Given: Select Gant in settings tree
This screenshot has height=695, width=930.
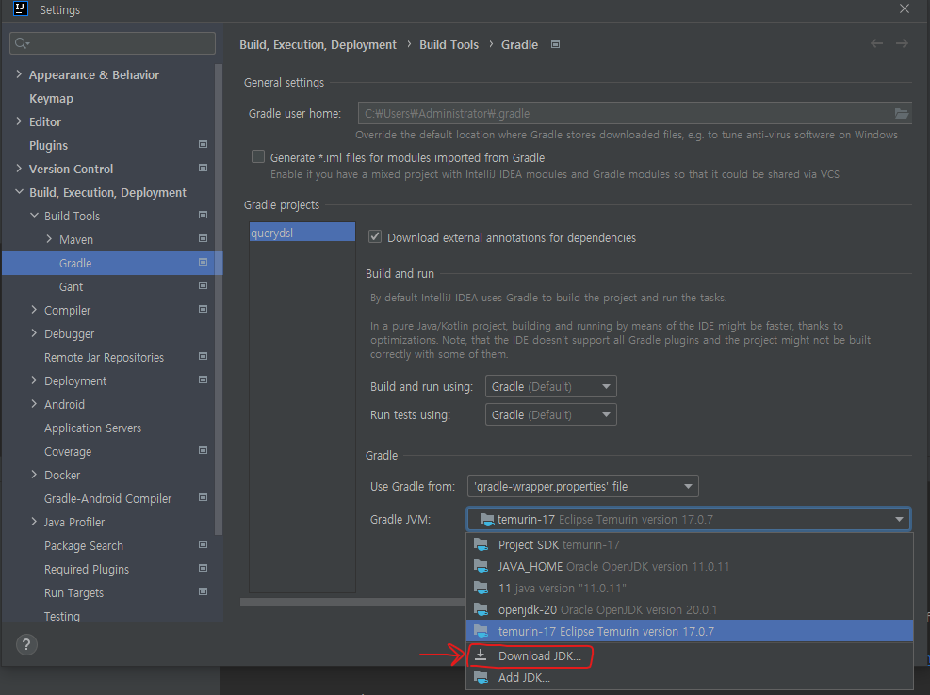Looking at the screenshot, I should (x=72, y=287).
